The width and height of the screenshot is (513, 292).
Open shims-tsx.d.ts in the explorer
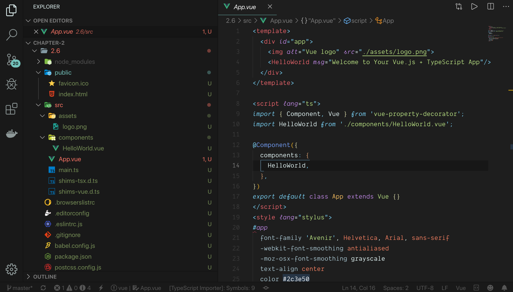(78, 181)
